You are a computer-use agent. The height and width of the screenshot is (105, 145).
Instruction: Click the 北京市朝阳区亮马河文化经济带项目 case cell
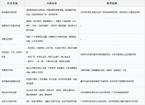(x=112, y=92)
